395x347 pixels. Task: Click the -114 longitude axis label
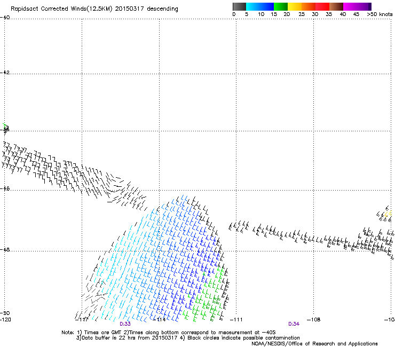pos(159,320)
